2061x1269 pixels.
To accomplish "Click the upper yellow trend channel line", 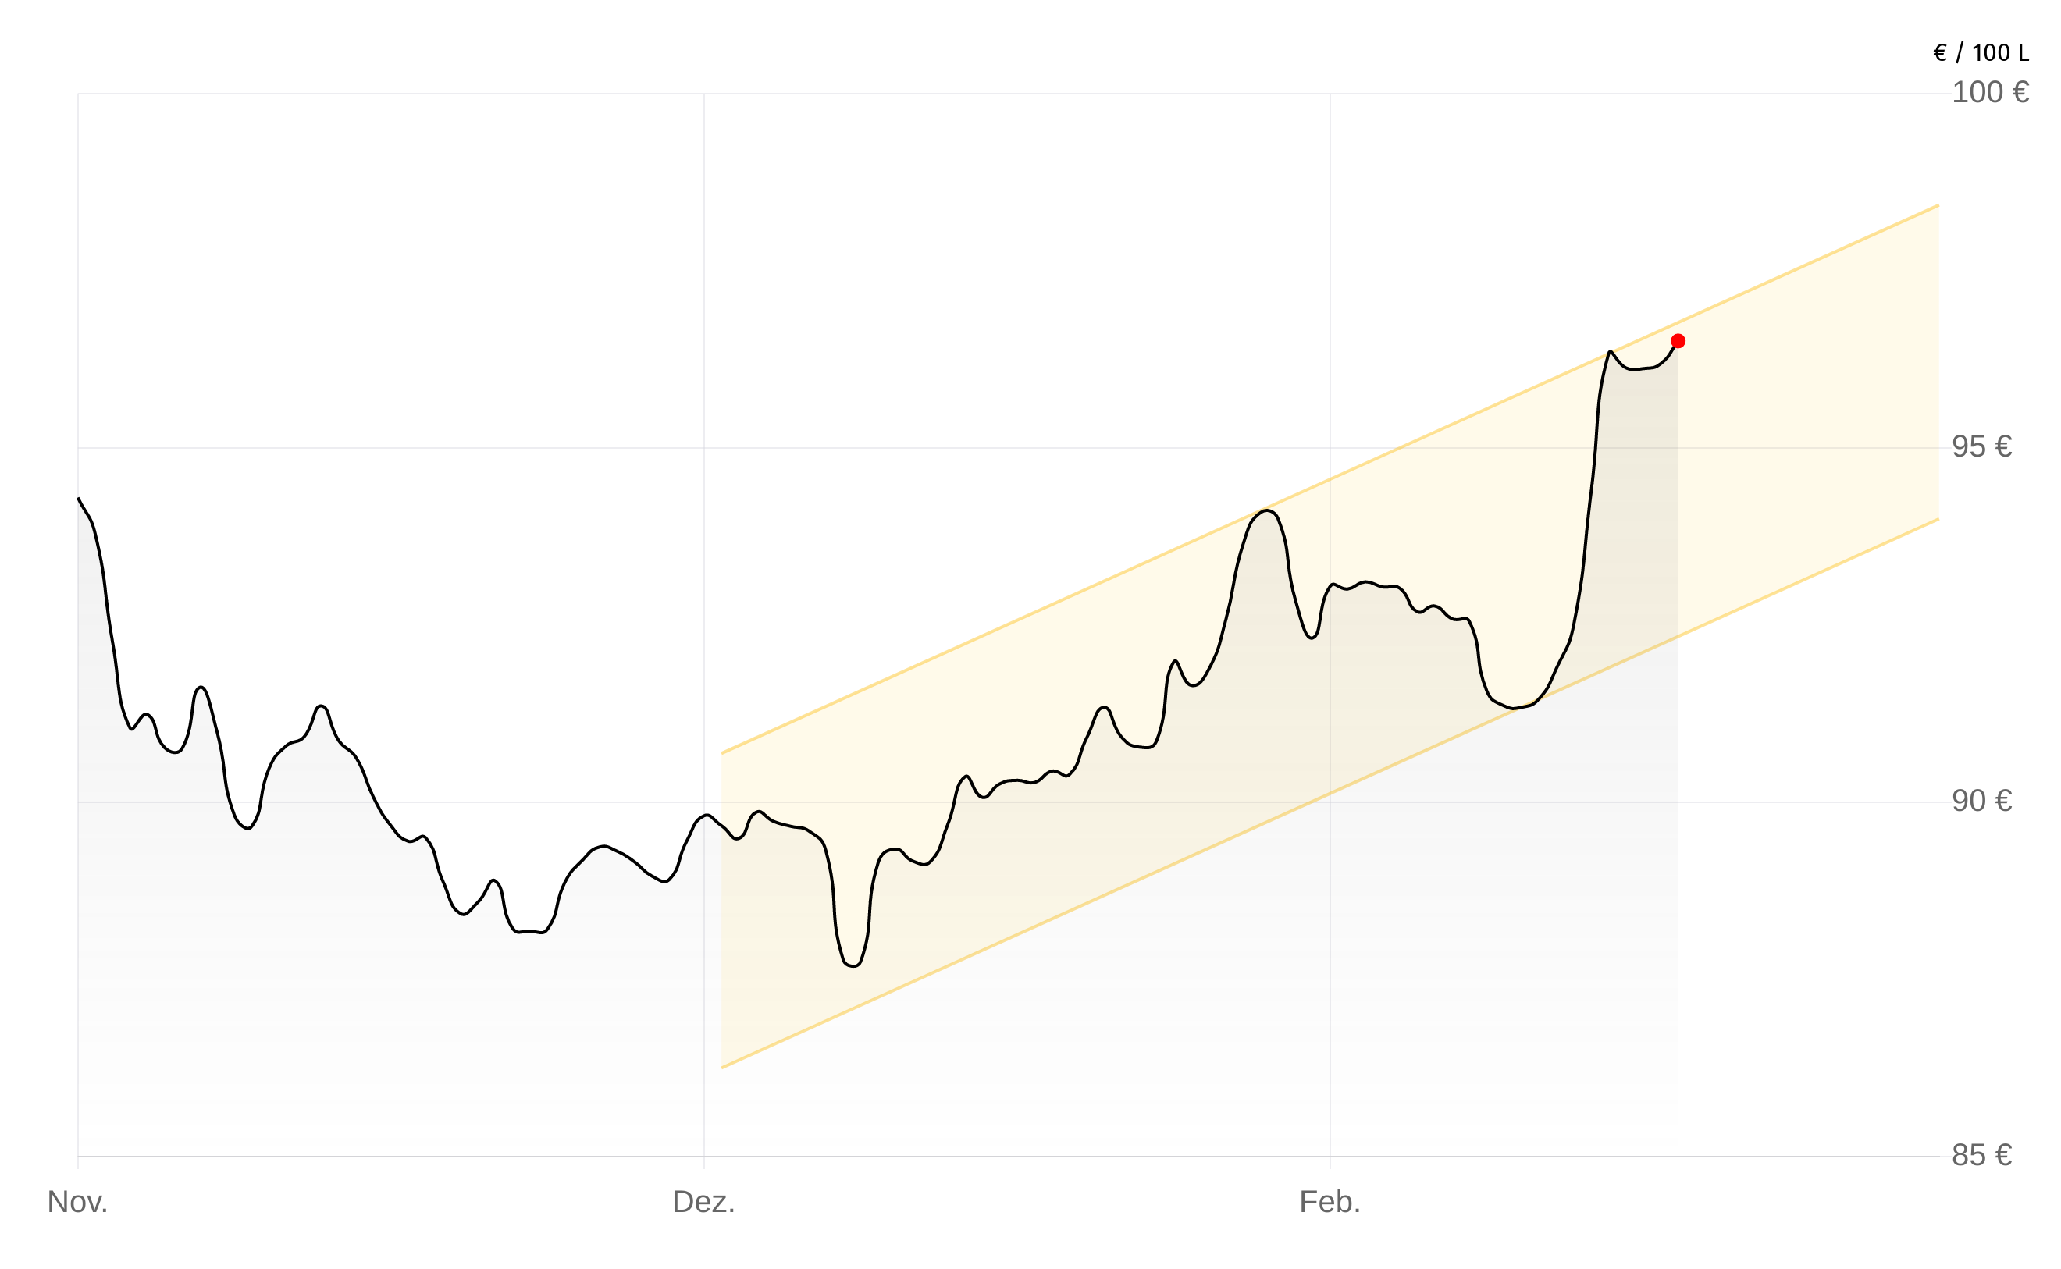I will pos(1007,624).
